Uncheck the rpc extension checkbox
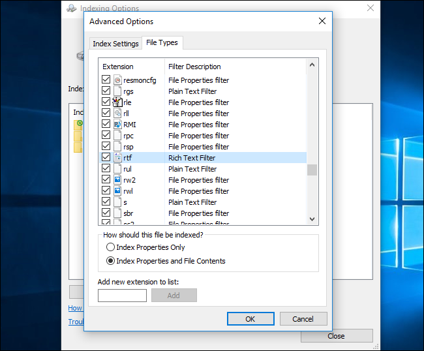The height and width of the screenshot is (351, 424). pyautogui.click(x=106, y=135)
